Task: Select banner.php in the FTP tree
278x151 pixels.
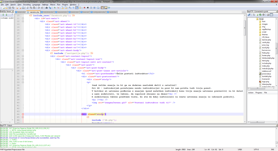Action: click(x=265, y=40)
